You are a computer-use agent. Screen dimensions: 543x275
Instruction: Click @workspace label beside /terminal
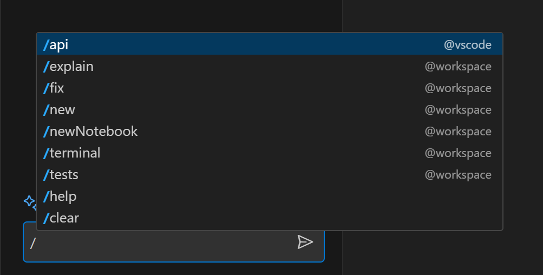pyautogui.click(x=458, y=153)
